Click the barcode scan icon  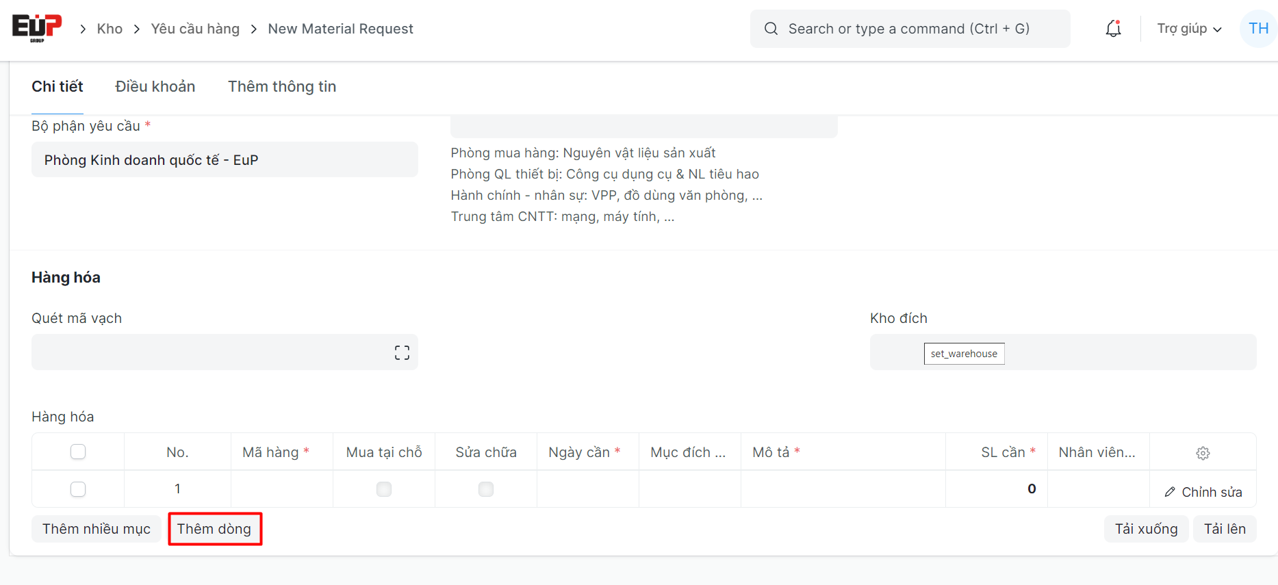click(x=402, y=352)
